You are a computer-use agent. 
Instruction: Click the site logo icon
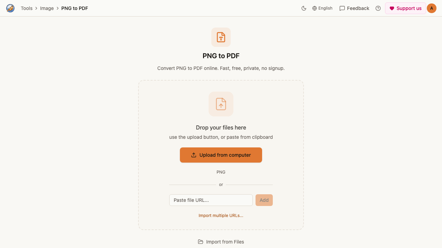pos(10,8)
